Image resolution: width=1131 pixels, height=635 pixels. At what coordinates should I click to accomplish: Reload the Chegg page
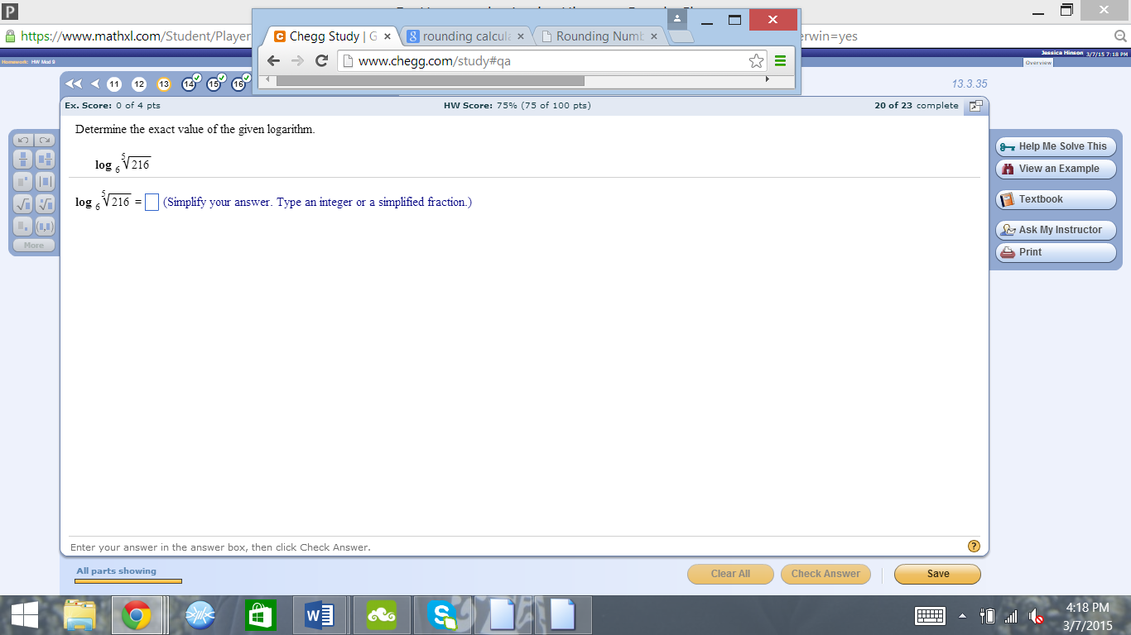point(322,60)
